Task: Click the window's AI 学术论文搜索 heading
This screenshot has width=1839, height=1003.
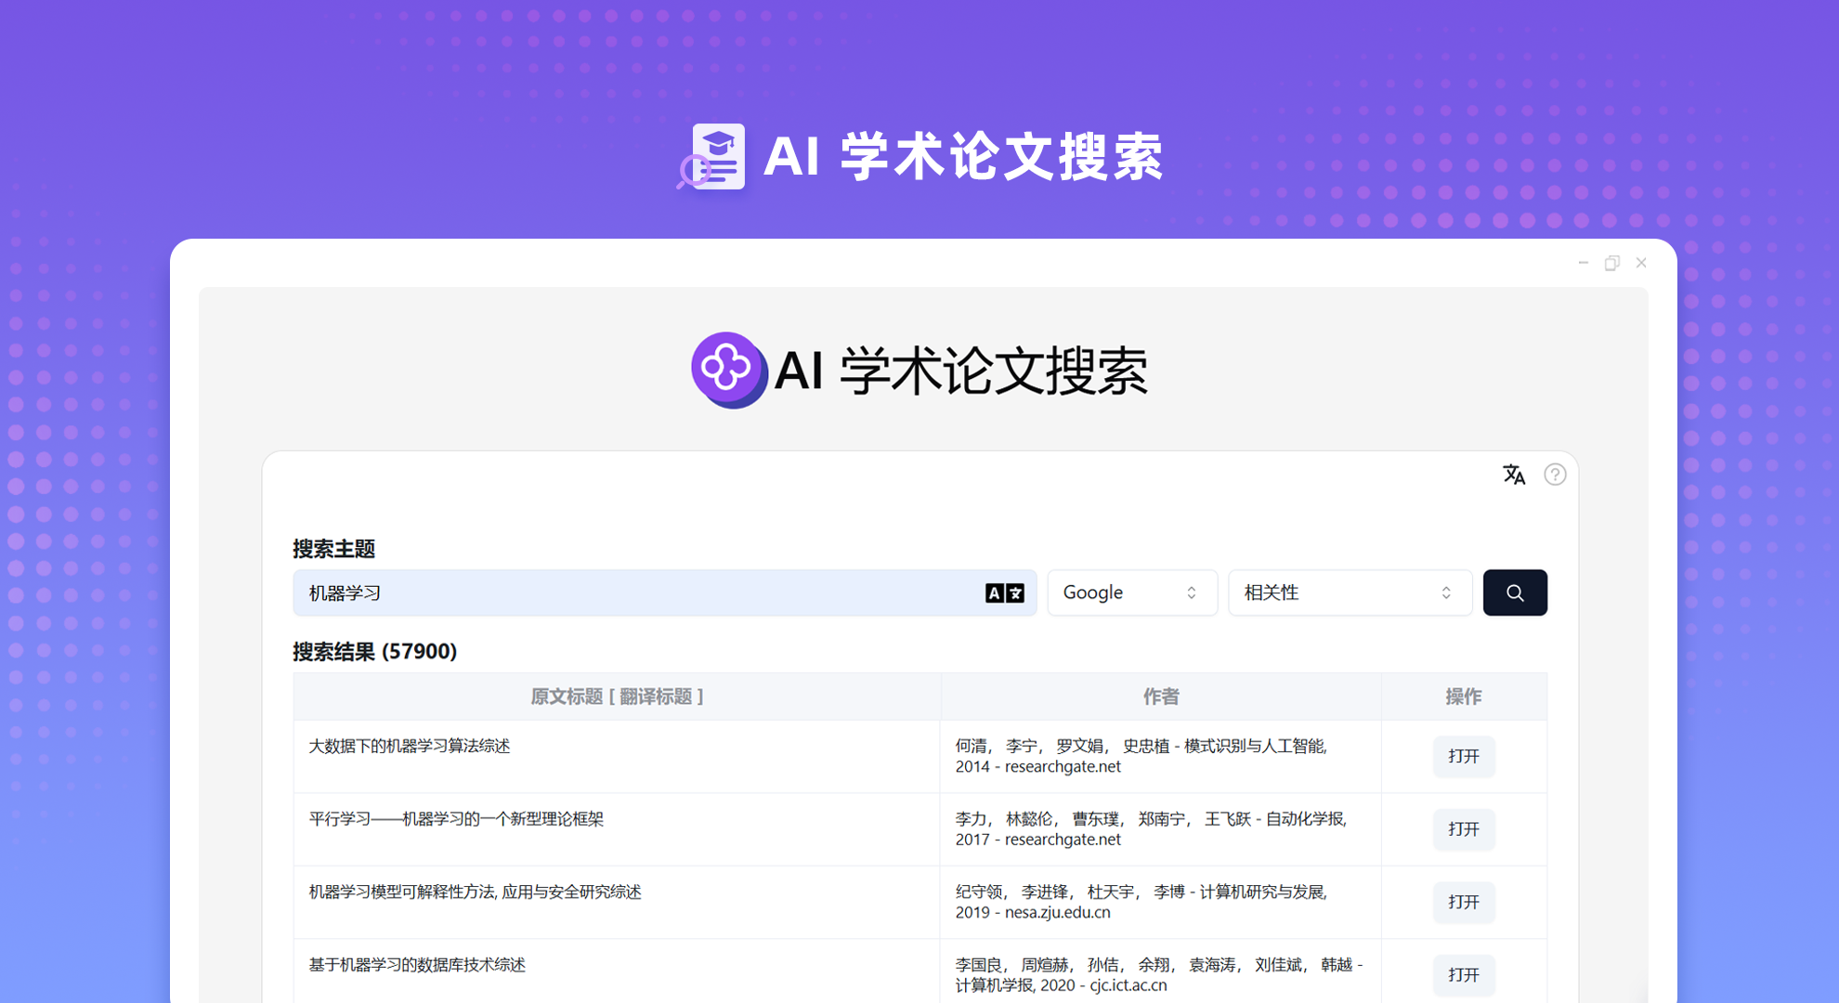Action: point(961,371)
